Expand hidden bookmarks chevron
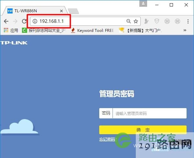Image resolution: width=194 pixels, height=158 pixels. point(185,30)
